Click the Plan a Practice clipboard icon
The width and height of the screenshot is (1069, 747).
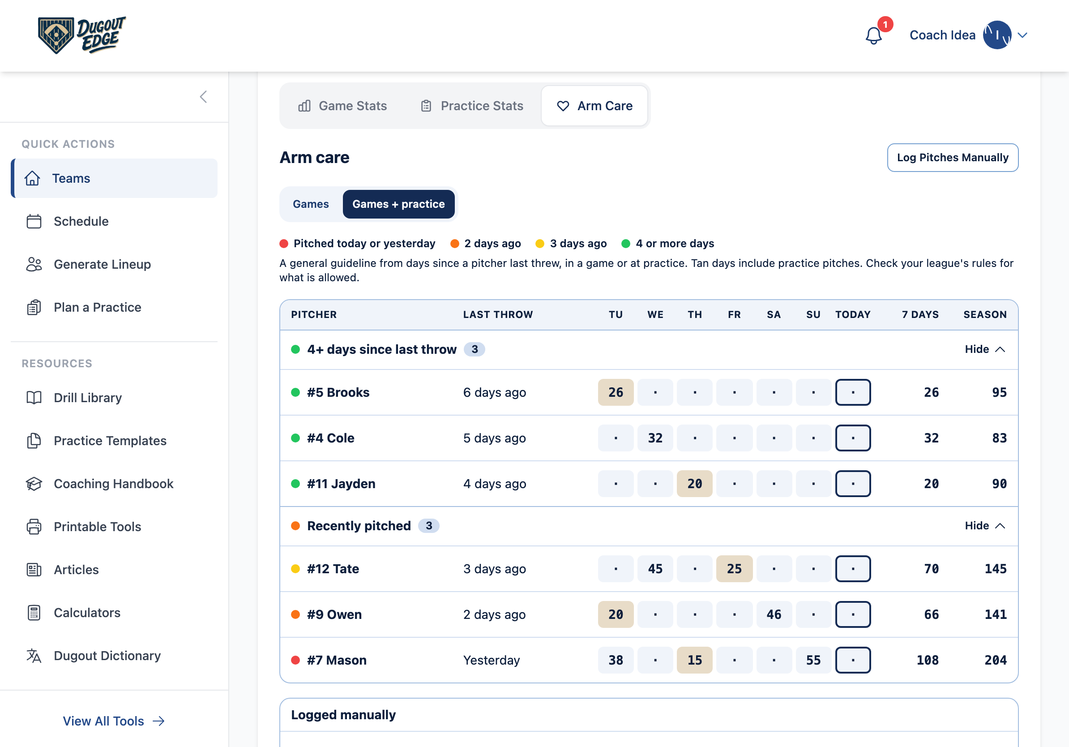[x=34, y=307]
